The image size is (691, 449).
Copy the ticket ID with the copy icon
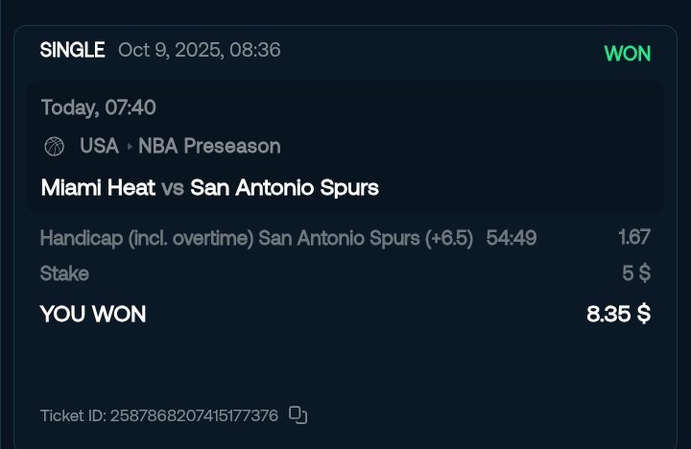click(x=298, y=415)
